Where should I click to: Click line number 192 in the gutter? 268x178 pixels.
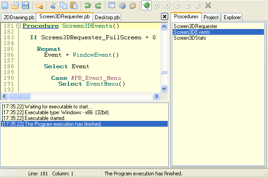click(9, 90)
